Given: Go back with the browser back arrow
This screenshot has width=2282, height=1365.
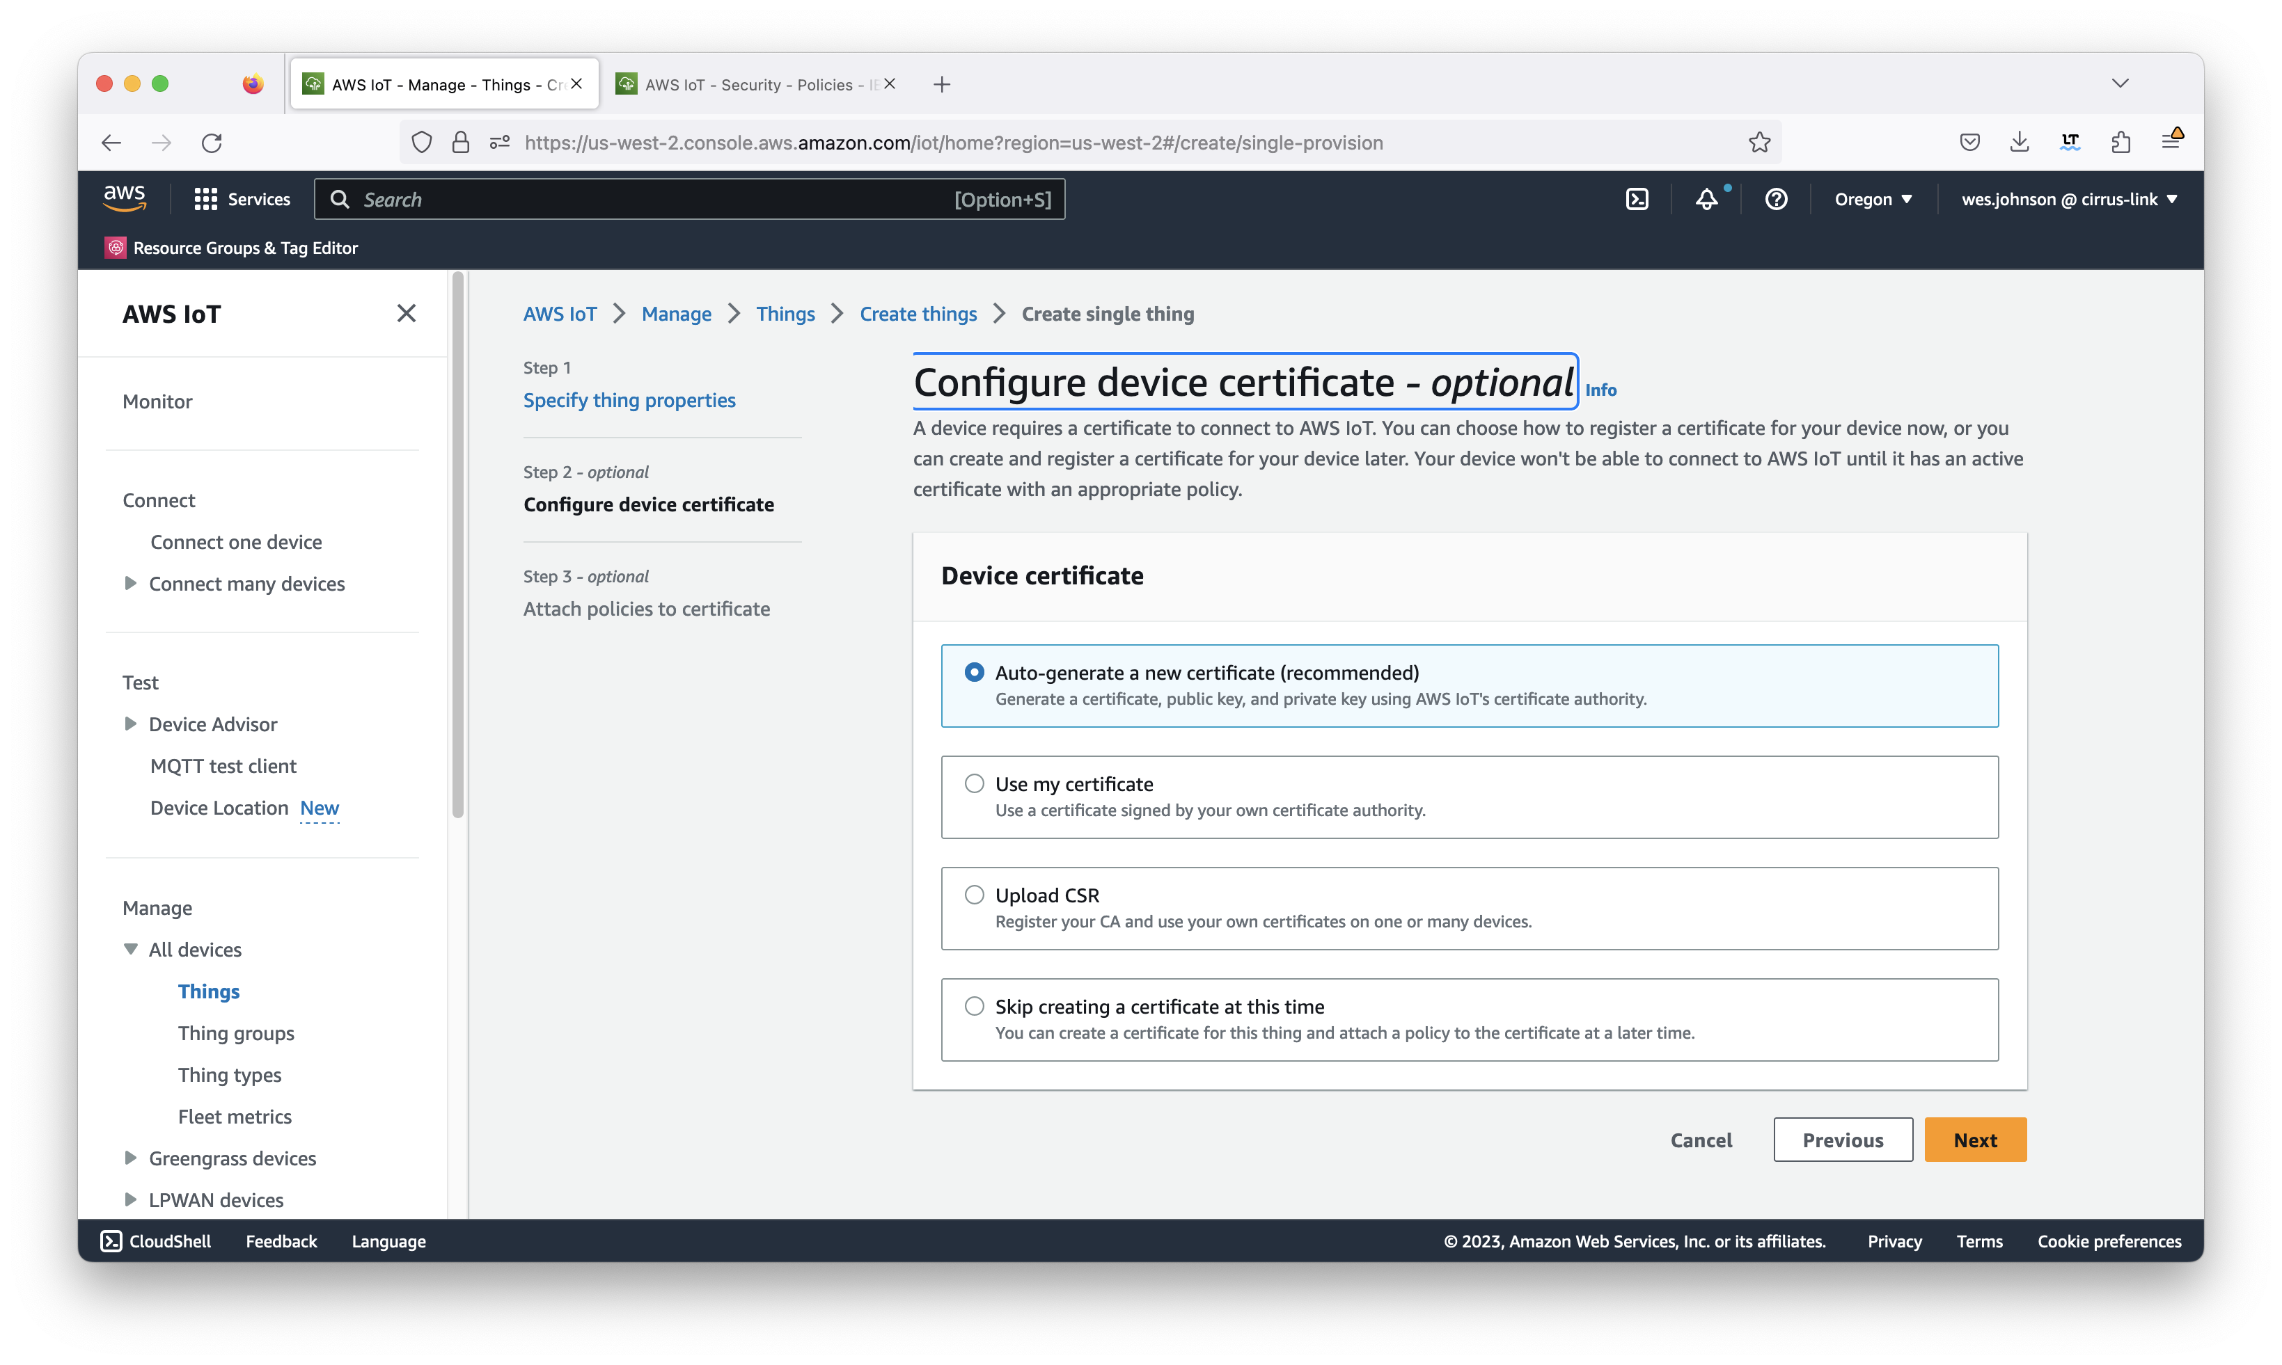Looking at the screenshot, I should 111,143.
